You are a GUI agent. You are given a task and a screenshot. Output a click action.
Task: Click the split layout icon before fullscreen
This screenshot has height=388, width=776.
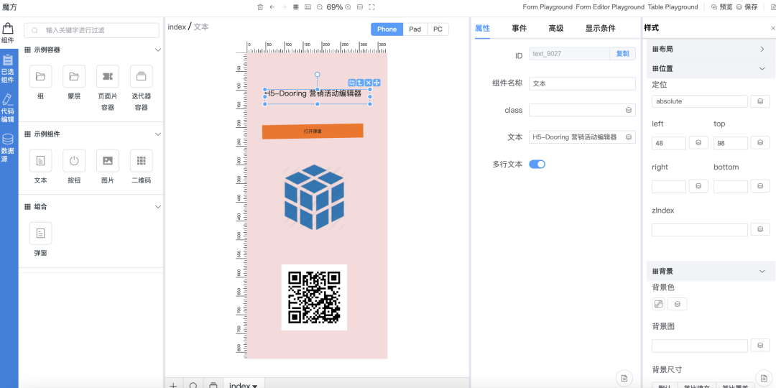[x=360, y=7]
